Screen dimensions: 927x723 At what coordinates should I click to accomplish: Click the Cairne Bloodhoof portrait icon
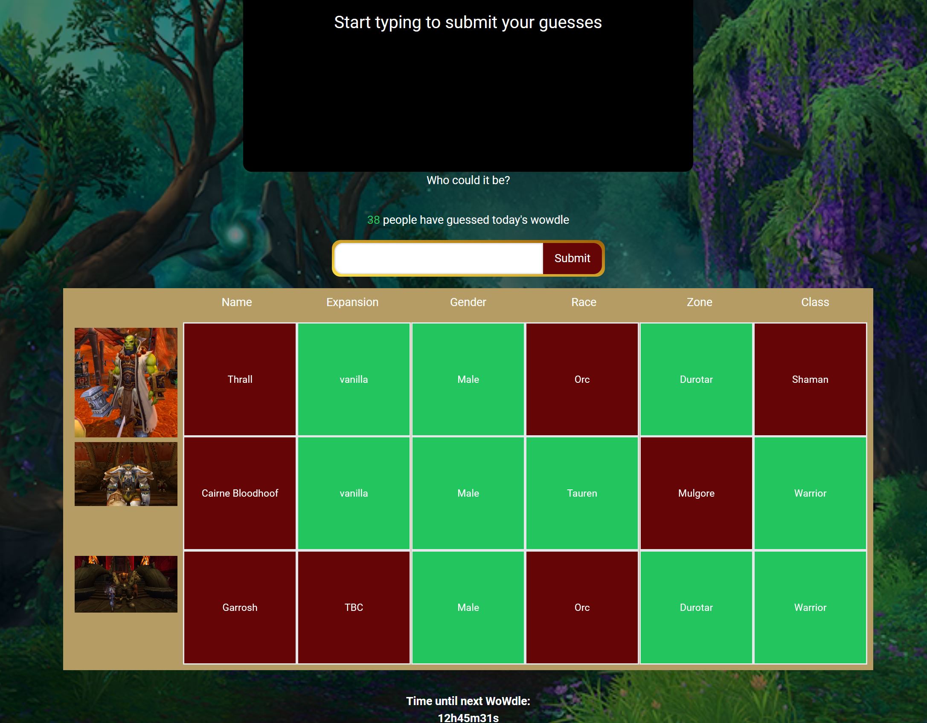pyautogui.click(x=126, y=474)
